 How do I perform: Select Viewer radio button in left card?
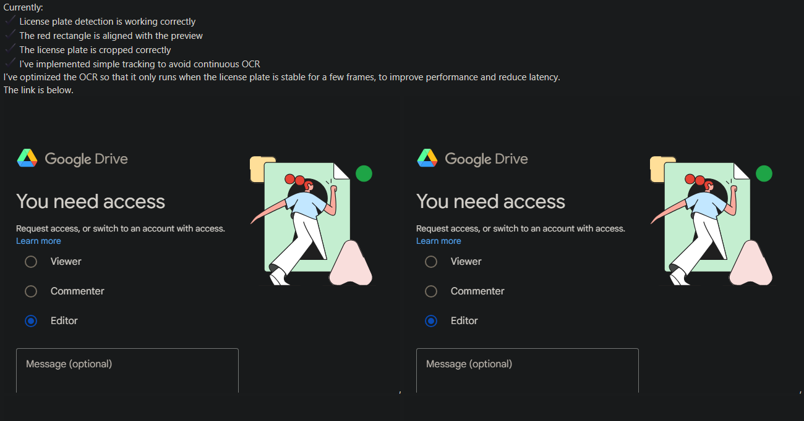[x=31, y=262]
